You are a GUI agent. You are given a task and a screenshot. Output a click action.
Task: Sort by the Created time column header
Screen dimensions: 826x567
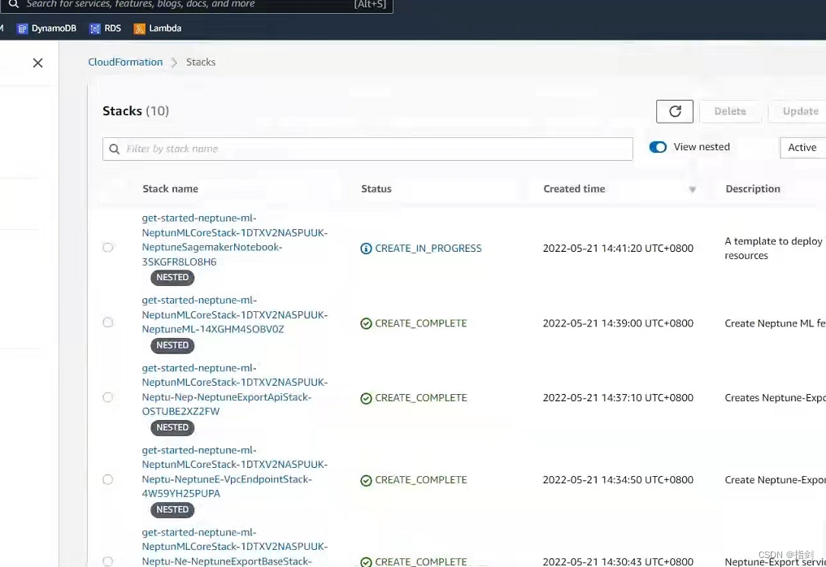pos(574,189)
